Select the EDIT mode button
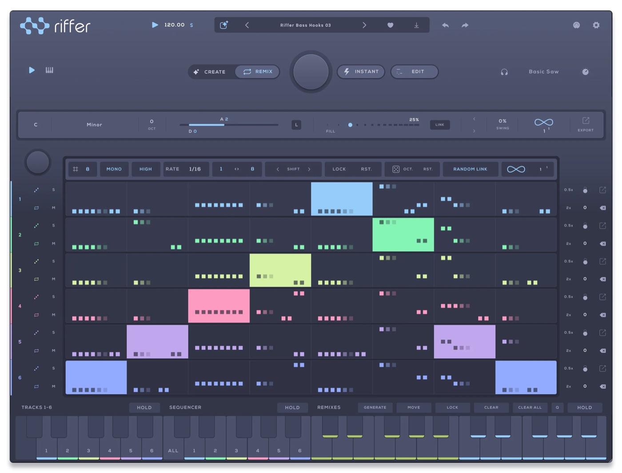Viewport: 622px width, 473px height. [414, 72]
